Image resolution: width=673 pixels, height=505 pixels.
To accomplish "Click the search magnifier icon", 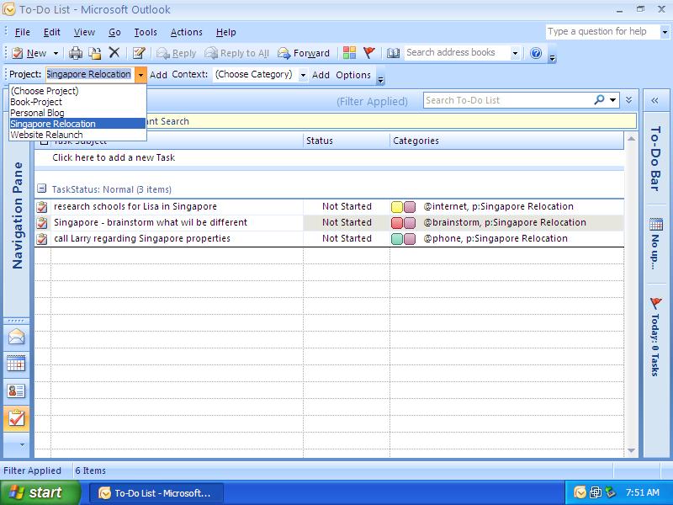I will pos(599,100).
